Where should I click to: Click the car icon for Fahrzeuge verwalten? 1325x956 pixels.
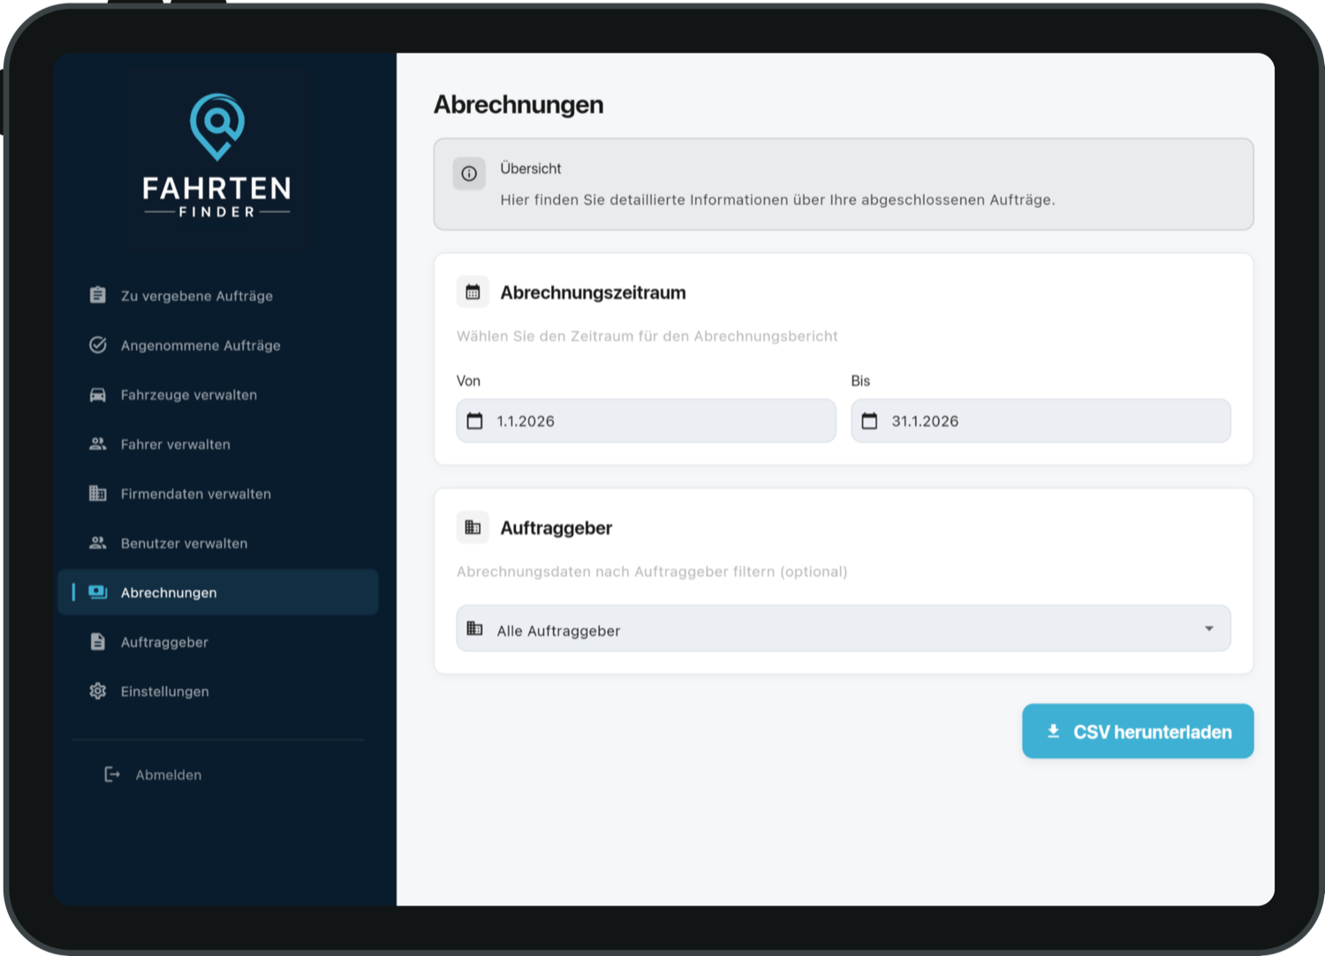click(98, 394)
